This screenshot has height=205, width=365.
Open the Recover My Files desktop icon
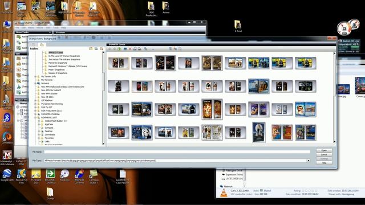pyautogui.click(x=22, y=176)
